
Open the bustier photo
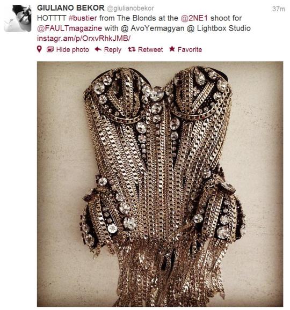coord(160,184)
